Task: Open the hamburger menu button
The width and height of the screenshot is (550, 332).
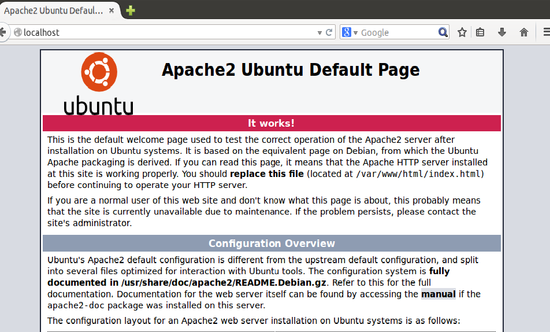Action: (547, 32)
